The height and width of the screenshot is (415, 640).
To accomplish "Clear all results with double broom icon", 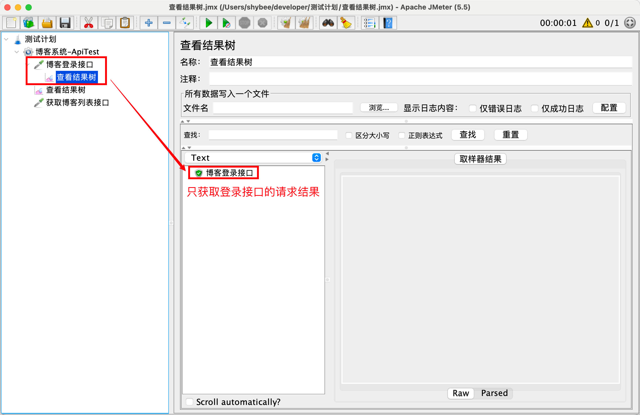I will pyautogui.click(x=304, y=23).
